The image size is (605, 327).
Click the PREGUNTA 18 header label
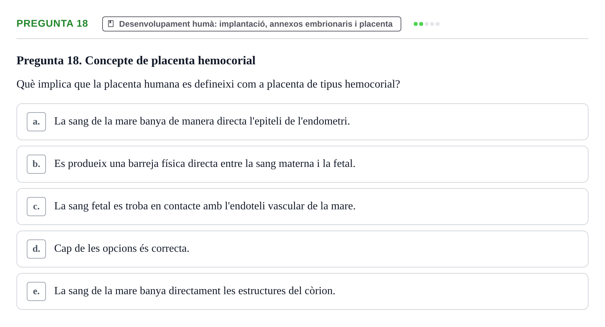pos(52,24)
